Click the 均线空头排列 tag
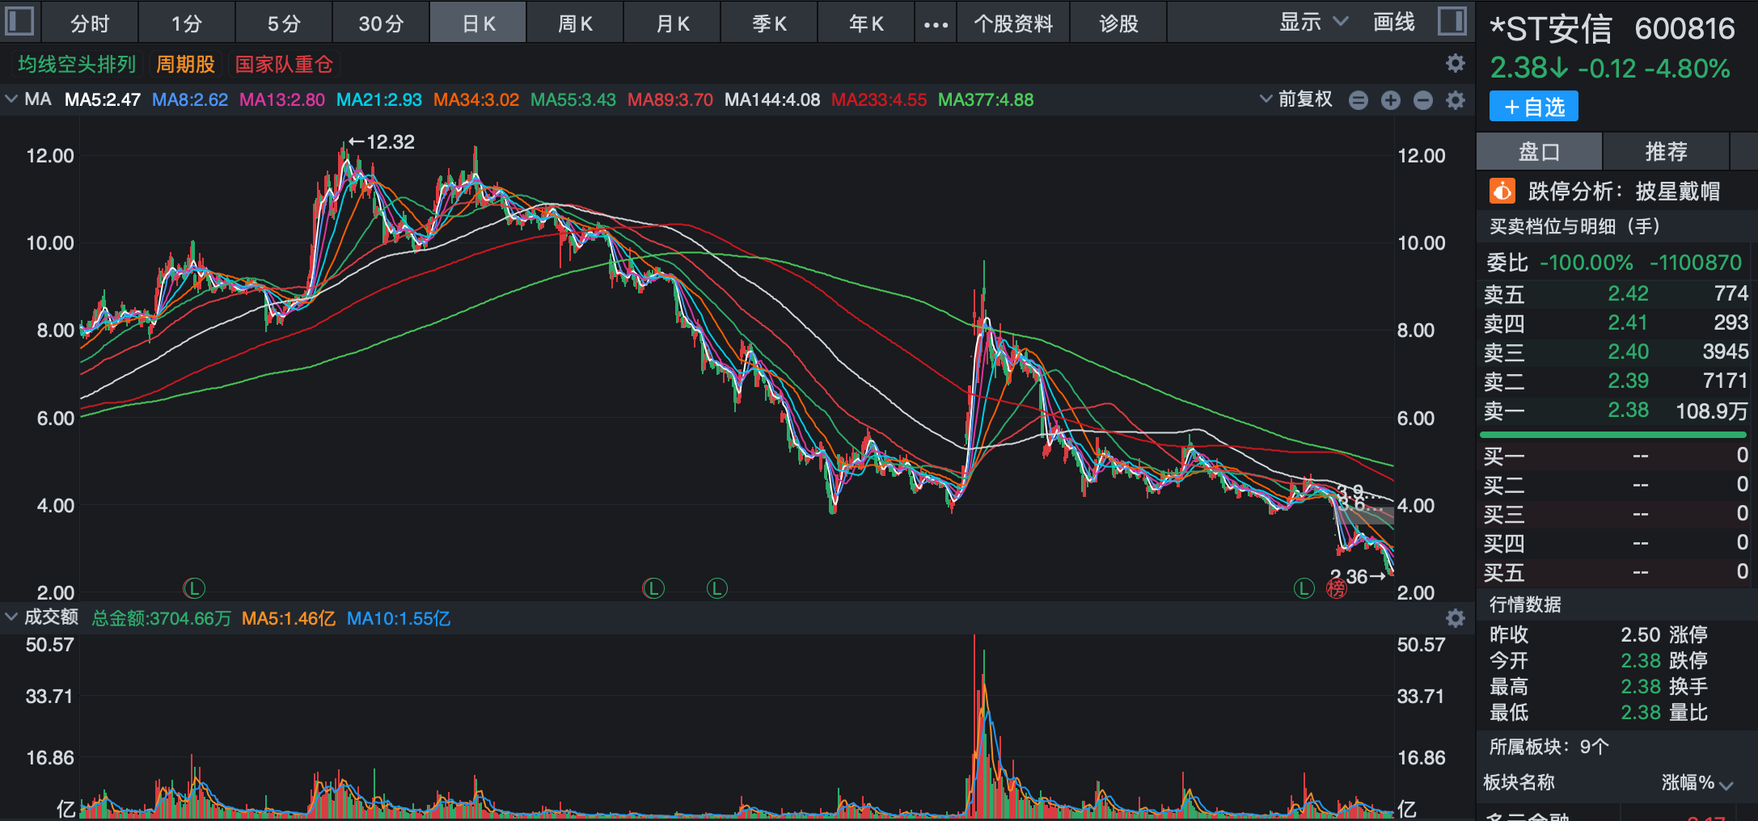The image size is (1758, 821). (77, 64)
